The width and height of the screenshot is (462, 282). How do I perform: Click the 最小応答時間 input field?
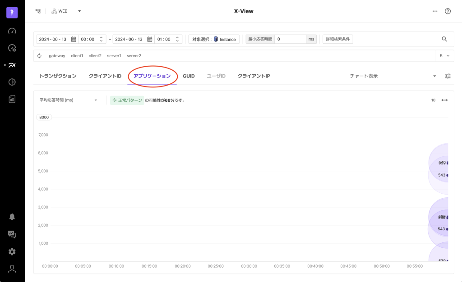click(x=290, y=39)
